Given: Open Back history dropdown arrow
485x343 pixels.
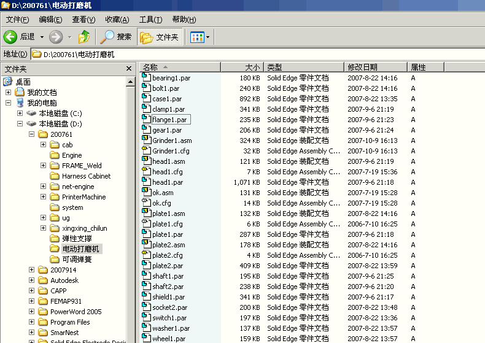Looking at the screenshot, I should tap(42, 37).
